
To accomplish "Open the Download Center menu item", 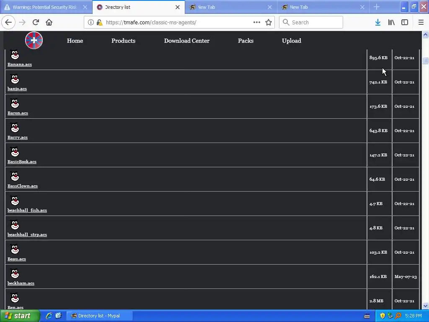I will coord(187,41).
